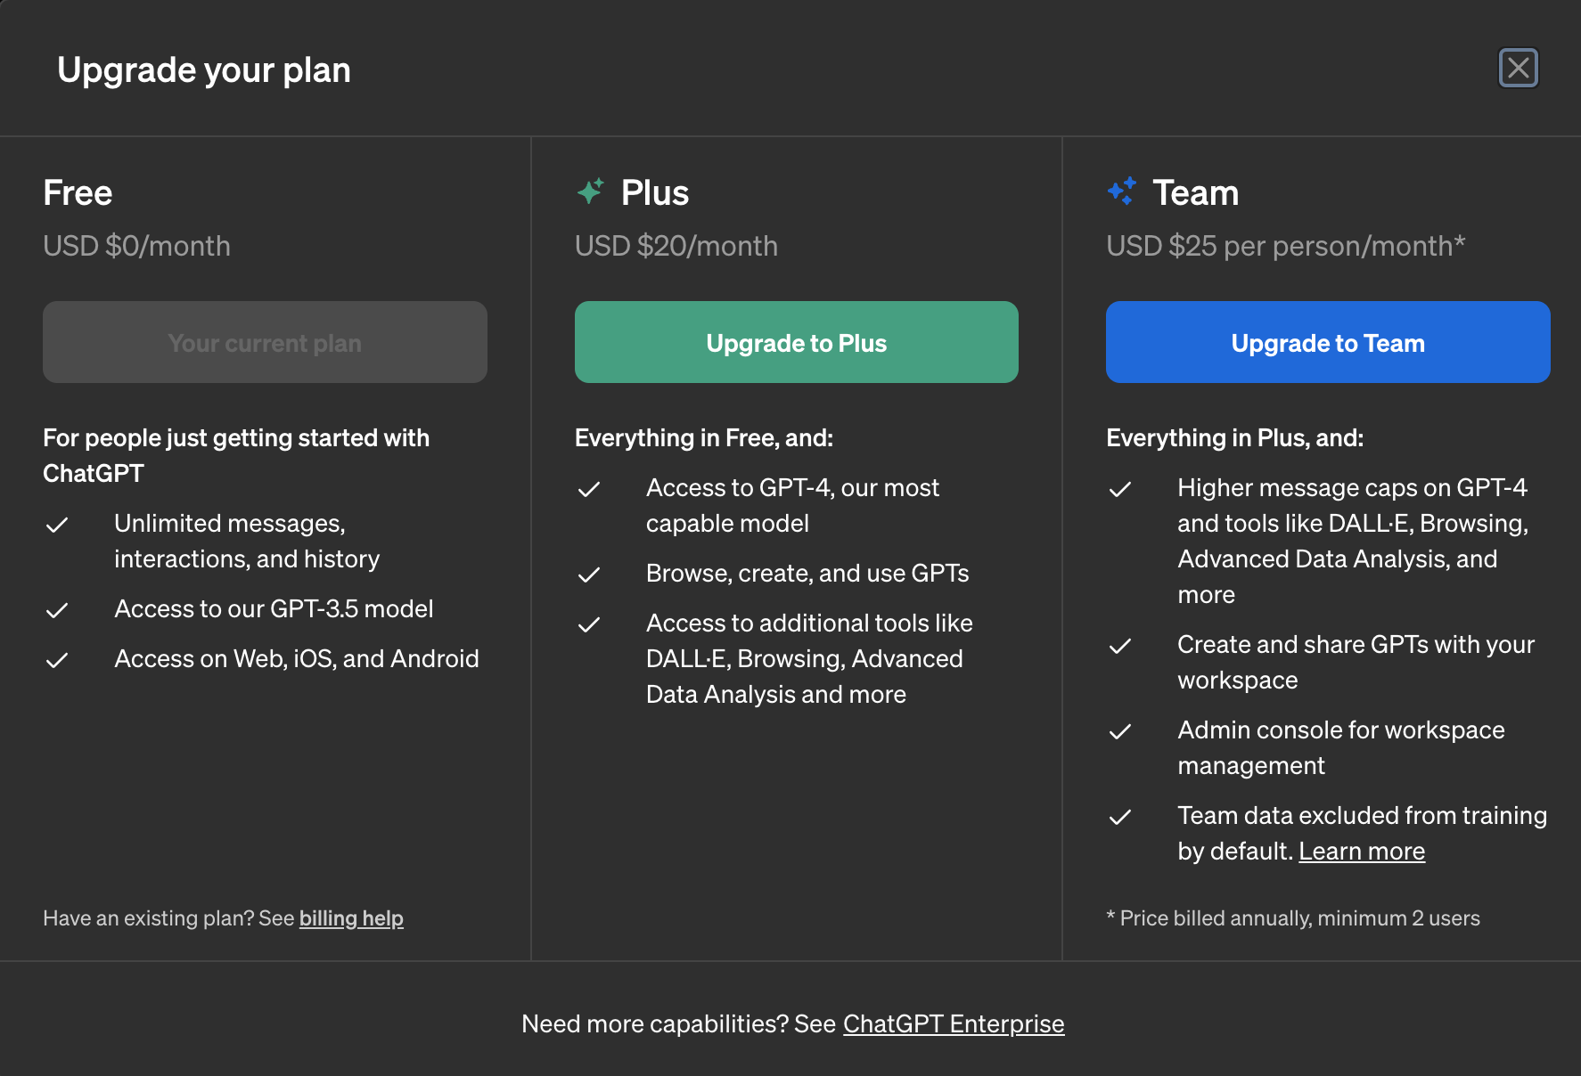Click the green Plus sparkle icon
Screen dimensions: 1581x1076
pos(590,192)
